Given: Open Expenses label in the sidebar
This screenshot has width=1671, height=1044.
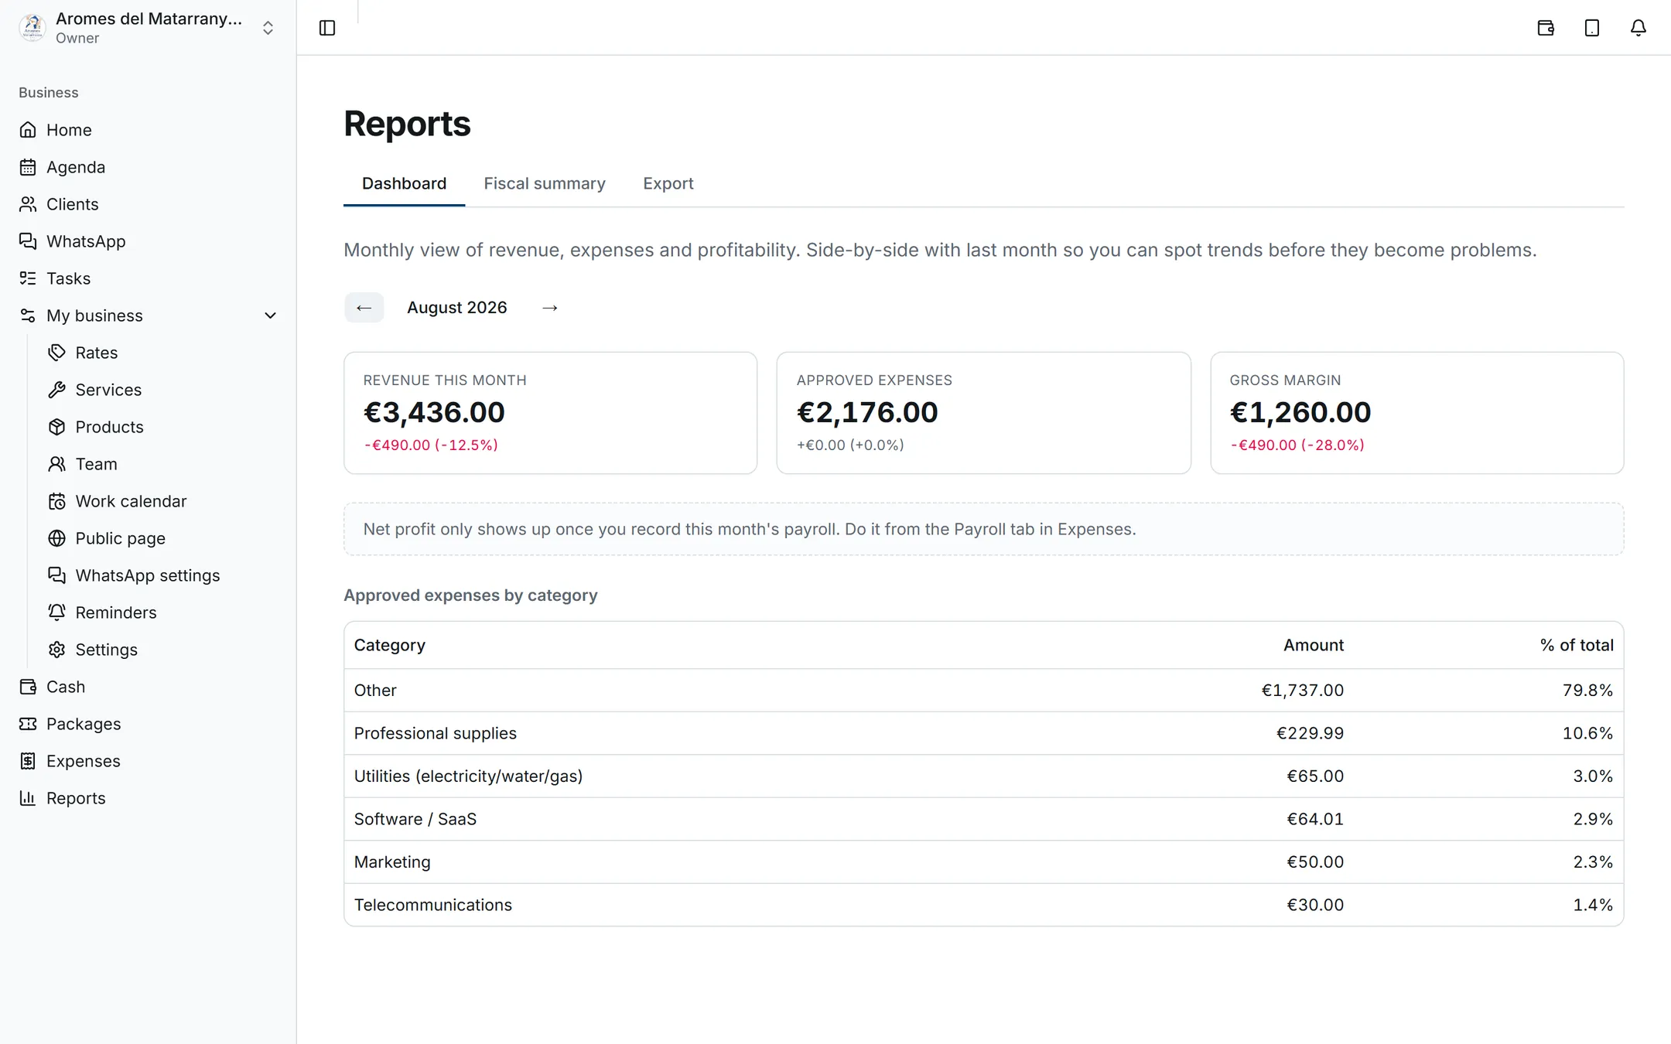Looking at the screenshot, I should (x=84, y=761).
